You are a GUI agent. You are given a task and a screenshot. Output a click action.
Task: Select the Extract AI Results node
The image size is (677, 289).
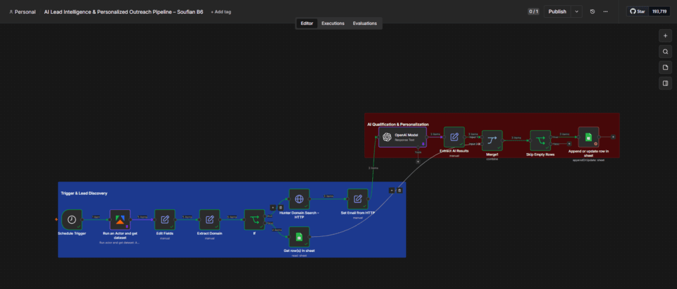tap(454, 137)
